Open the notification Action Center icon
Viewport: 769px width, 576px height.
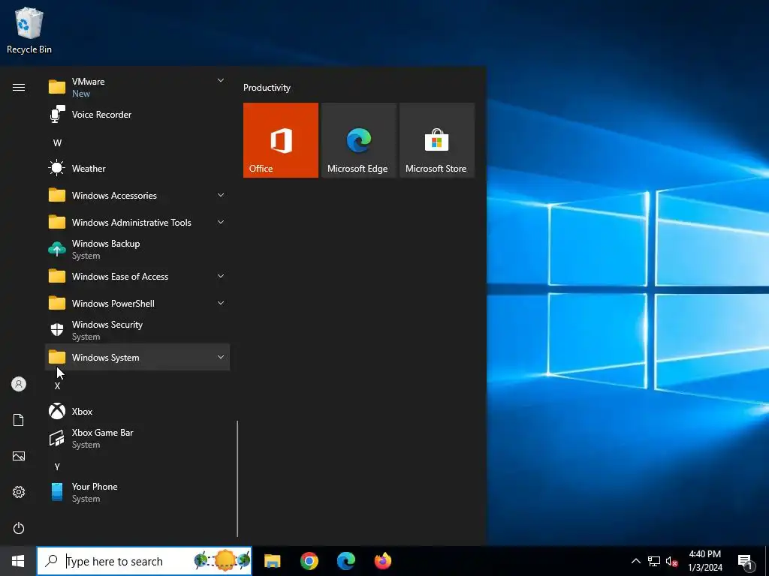coord(745,561)
